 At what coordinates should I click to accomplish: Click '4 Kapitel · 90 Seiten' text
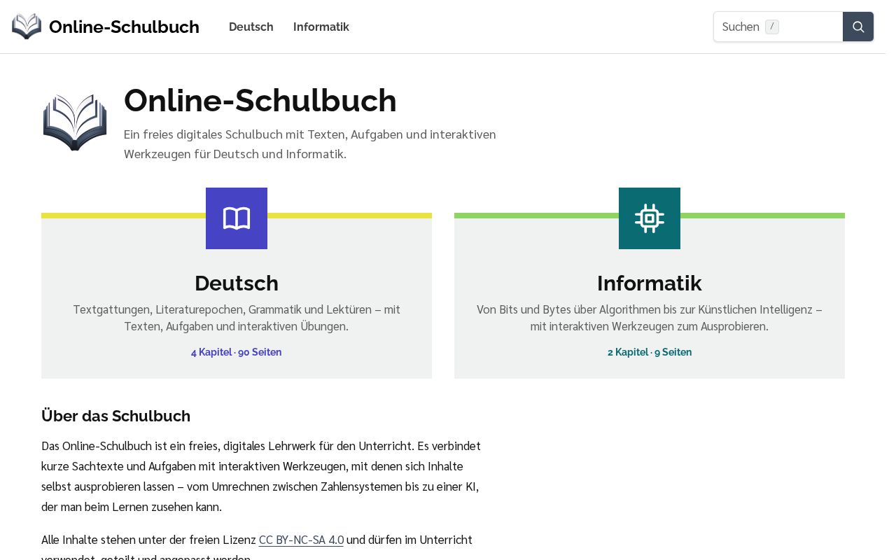[237, 352]
